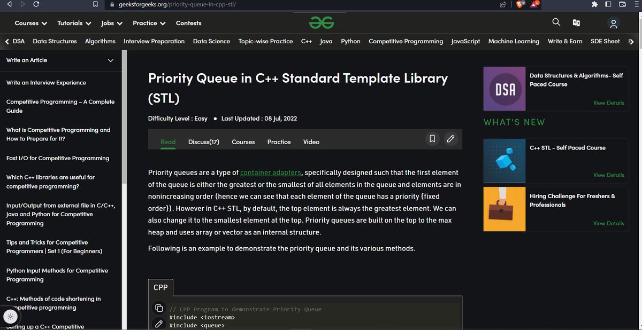Select Data Structures in topics bar
Viewport: 642px width, 330px height.
[55, 41]
